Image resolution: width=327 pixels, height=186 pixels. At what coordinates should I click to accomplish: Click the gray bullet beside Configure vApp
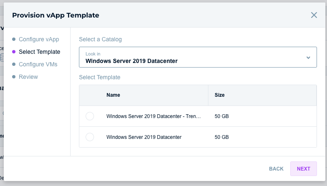click(x=14, y=40)
